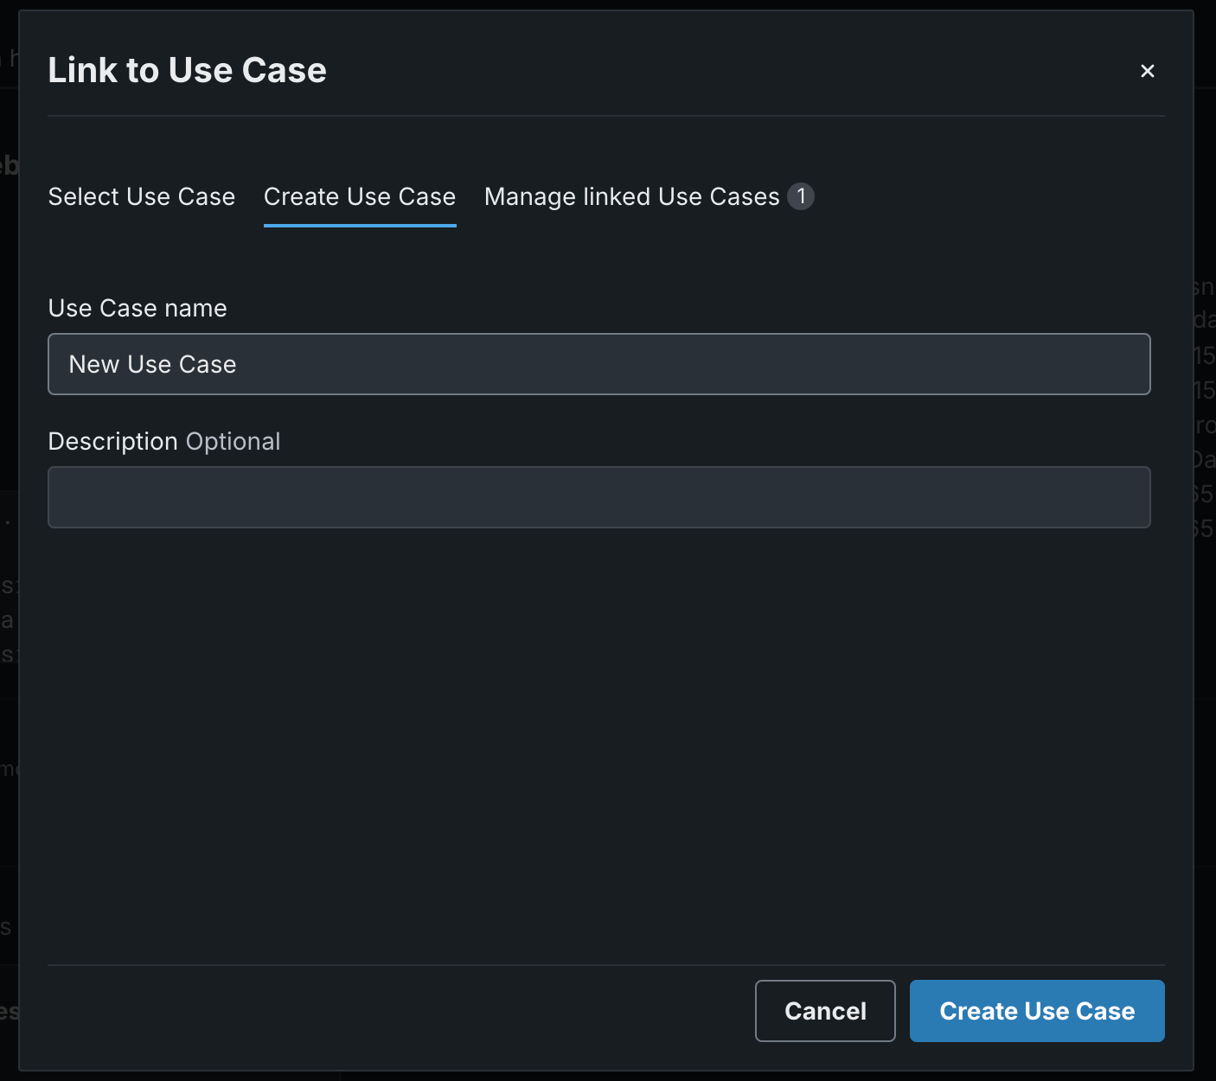Viewport: 1216px width, 1081px height.
Task: Click the blue underline of the active tab
Action: pos(360,226)
